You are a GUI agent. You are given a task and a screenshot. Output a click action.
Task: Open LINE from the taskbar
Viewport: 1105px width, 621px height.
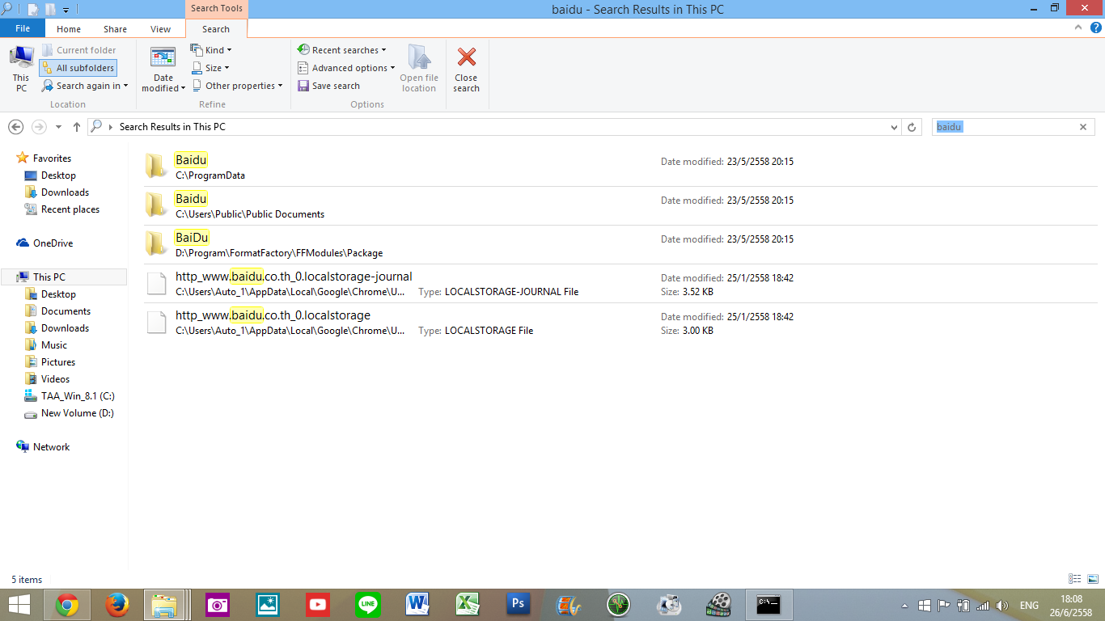(368, 605)
